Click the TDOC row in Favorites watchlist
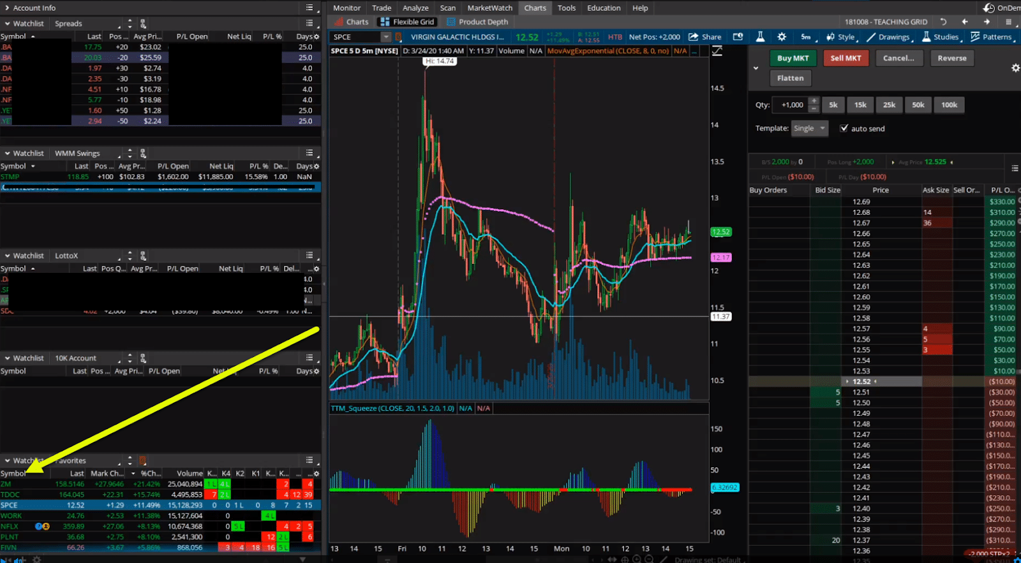The width and height of the screenshot is (1021, 563). point(160,494)
